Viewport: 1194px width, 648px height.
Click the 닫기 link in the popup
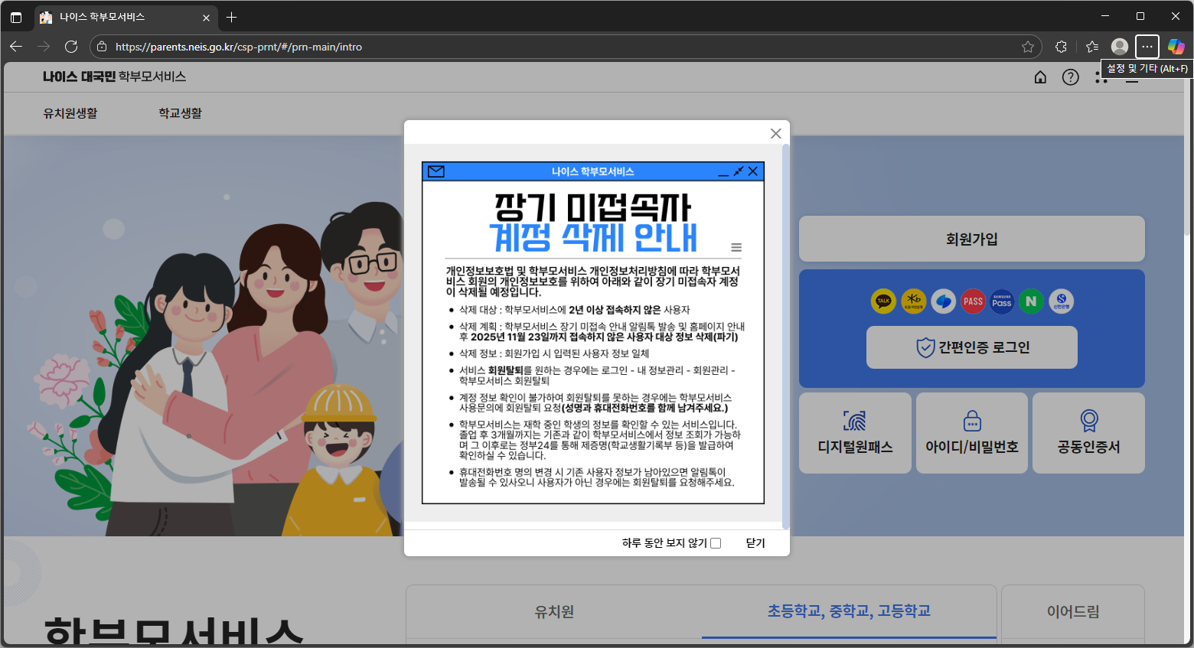755,543
